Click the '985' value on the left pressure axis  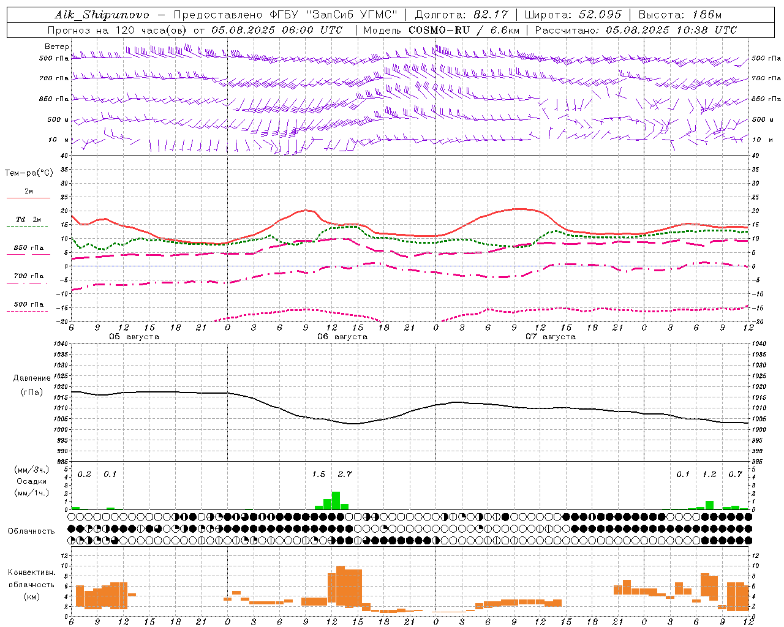pos(63,462)
